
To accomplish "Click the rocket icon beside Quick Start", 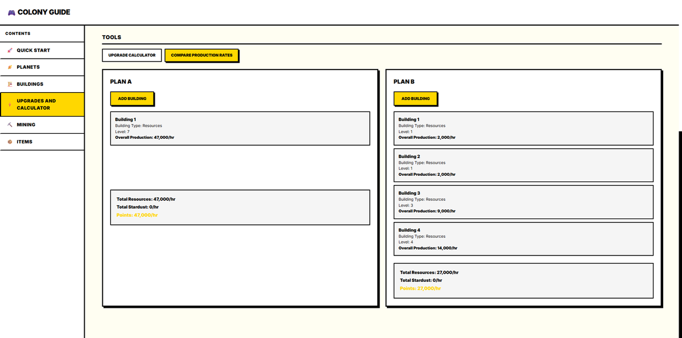I will [x=10, y=51].
